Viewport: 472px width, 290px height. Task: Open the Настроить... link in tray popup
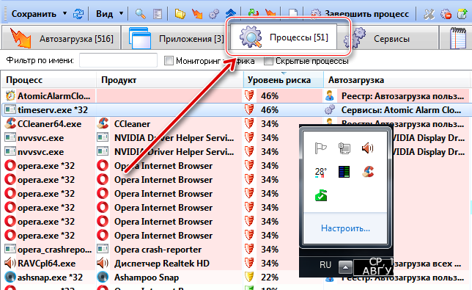345,228
